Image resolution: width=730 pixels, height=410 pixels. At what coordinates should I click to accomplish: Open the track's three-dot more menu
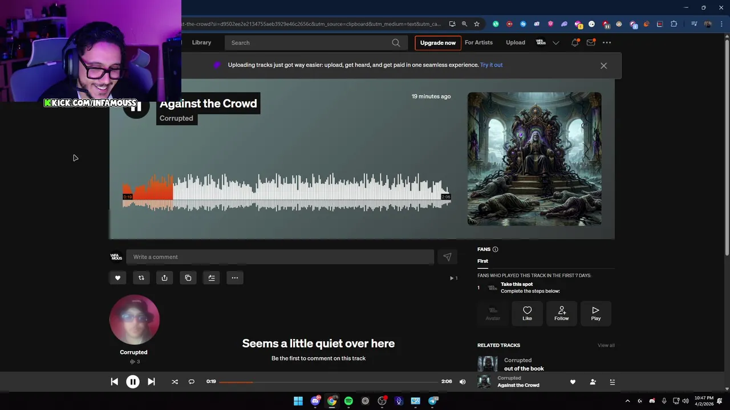[x=234, y=278]
